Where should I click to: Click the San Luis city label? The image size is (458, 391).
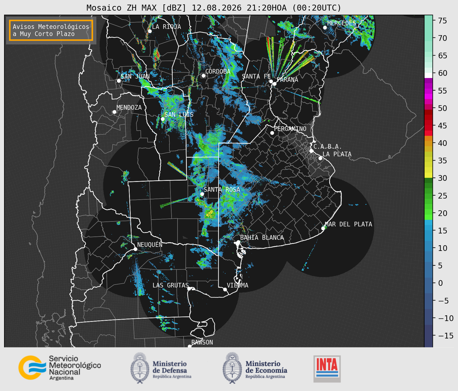[x=179, y=114]
